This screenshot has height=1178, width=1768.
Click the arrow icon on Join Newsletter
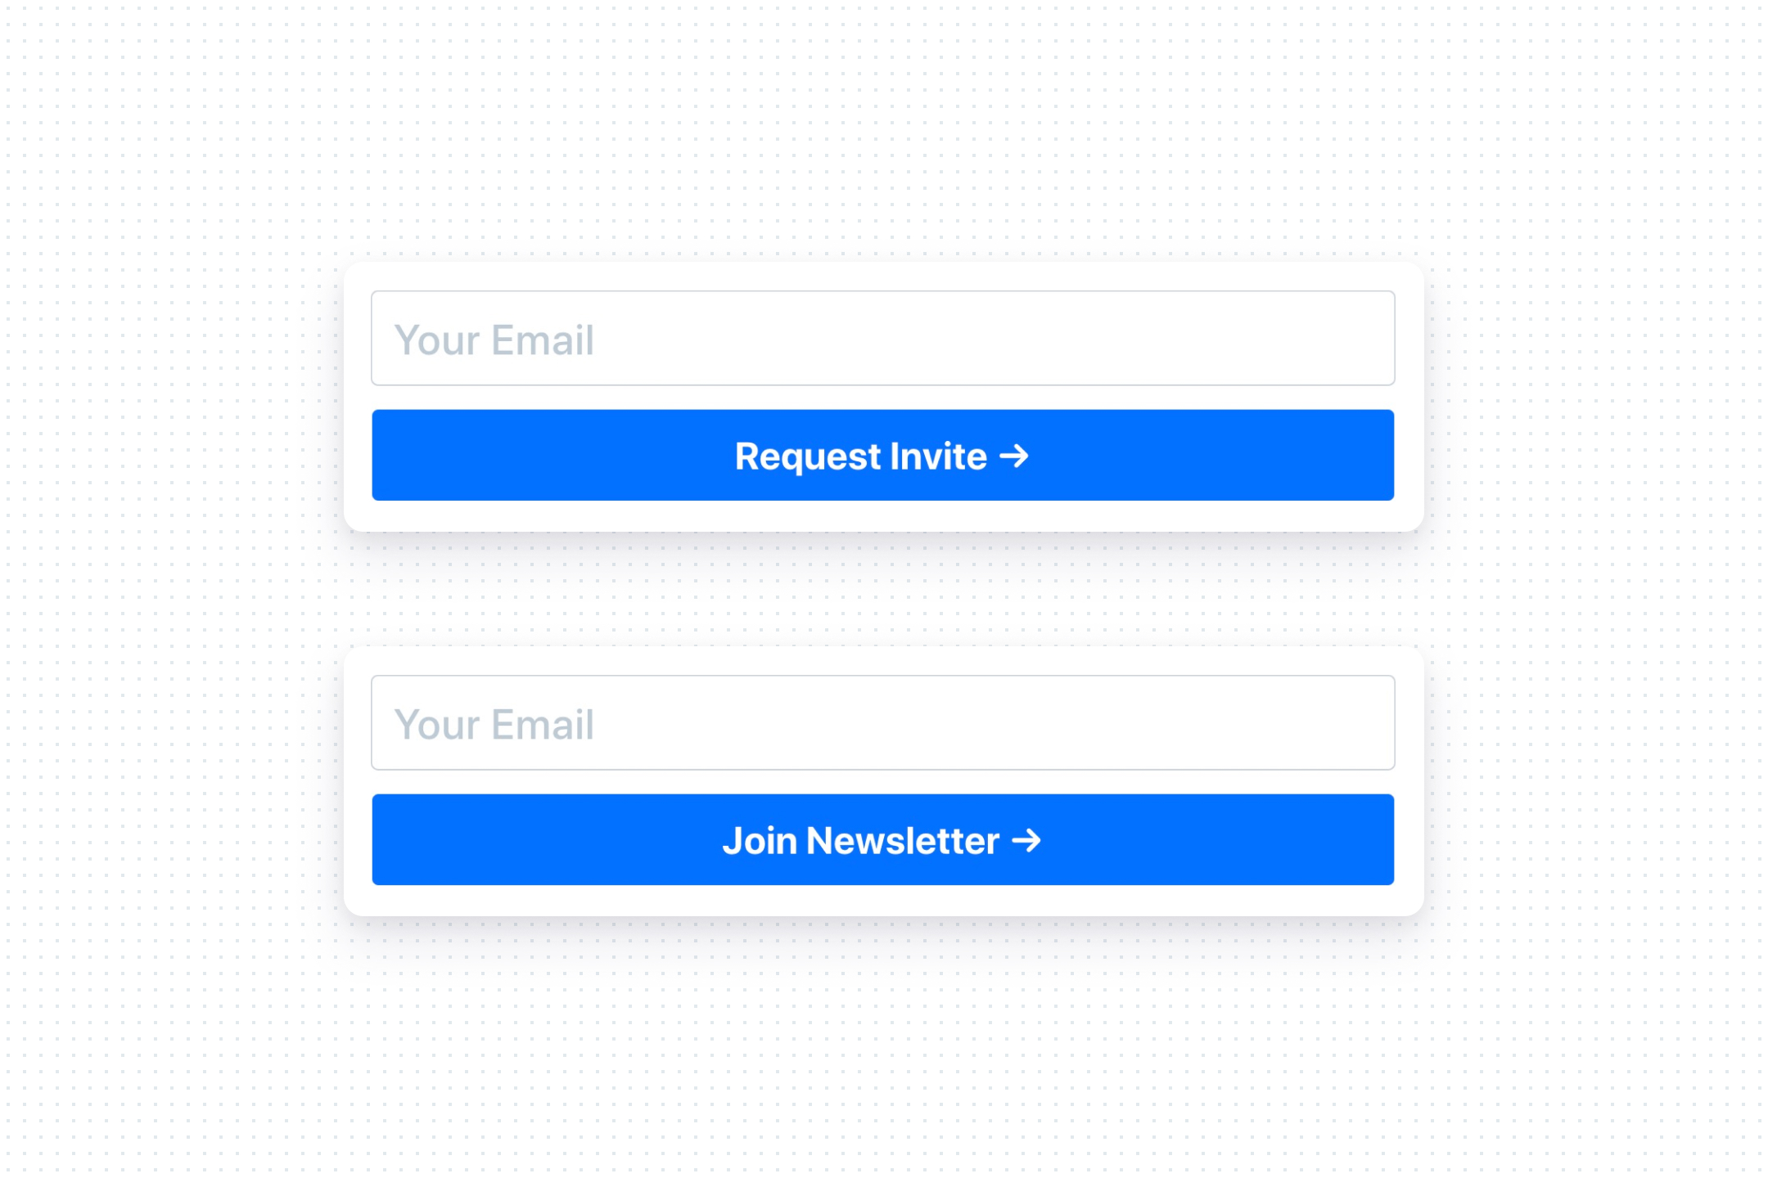pyautogui.click(x=1026, y=840)
